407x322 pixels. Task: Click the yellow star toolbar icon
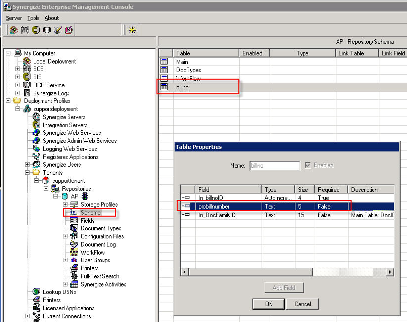pos(132,30)
